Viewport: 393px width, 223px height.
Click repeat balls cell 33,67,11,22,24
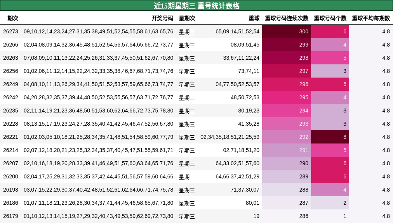pyautogui.click(x=241, y=58)
